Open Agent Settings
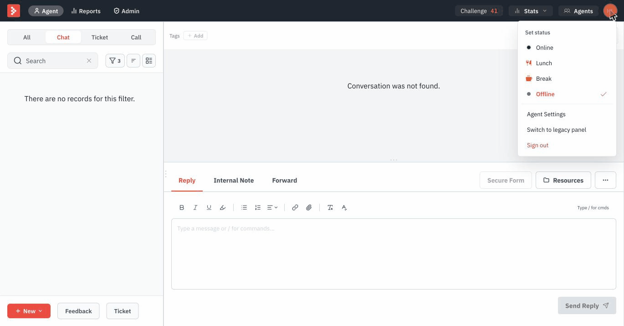The image size is (624, 326). point(567,114)
